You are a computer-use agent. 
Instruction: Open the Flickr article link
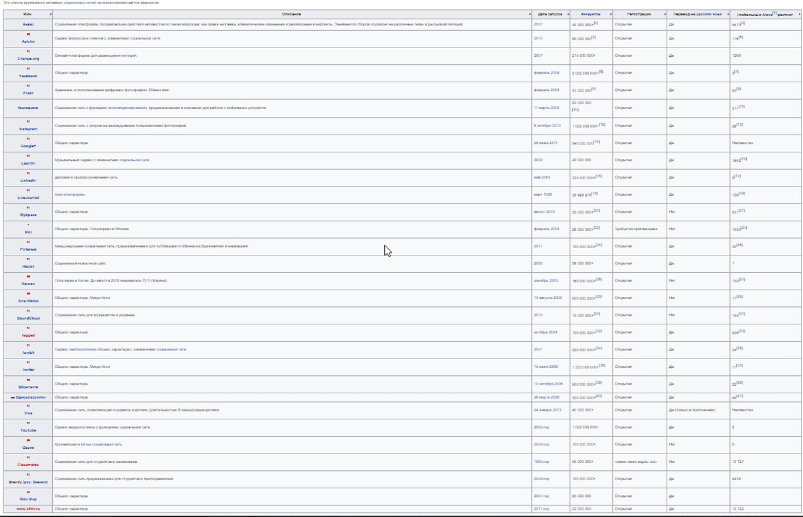pos(27,94)
